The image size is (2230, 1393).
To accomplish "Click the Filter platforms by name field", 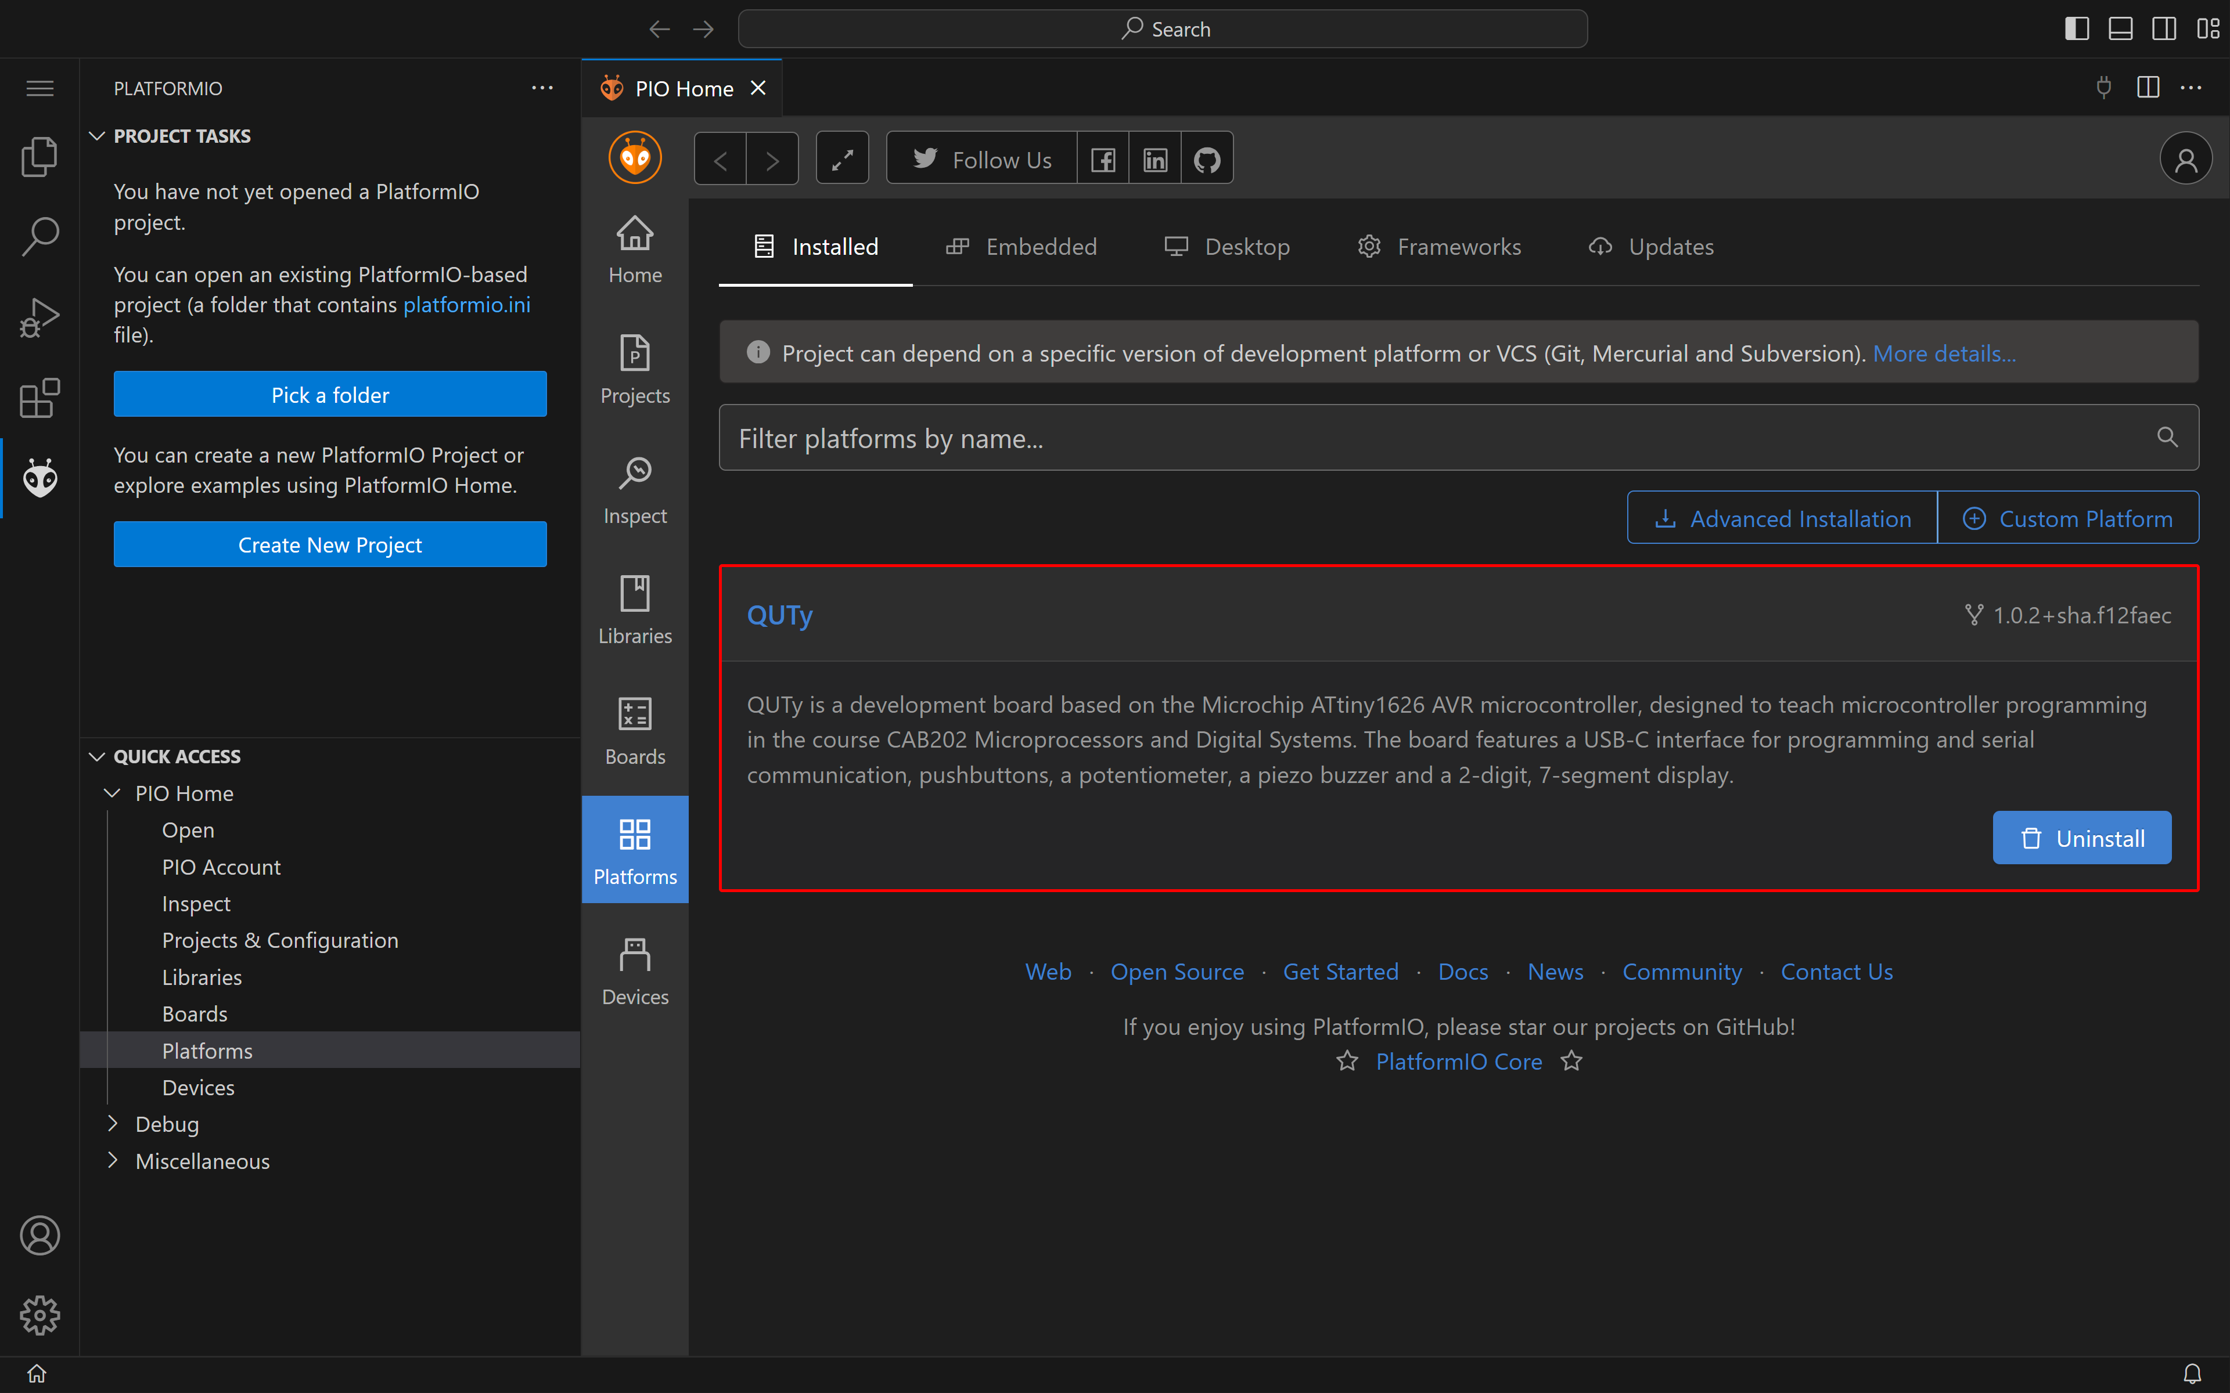I will (x=1437, y=439).
